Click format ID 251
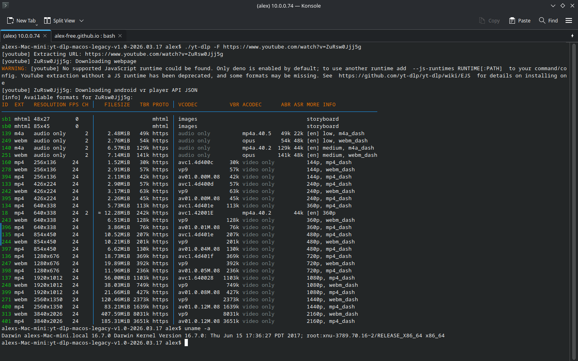 coord(6,155)
